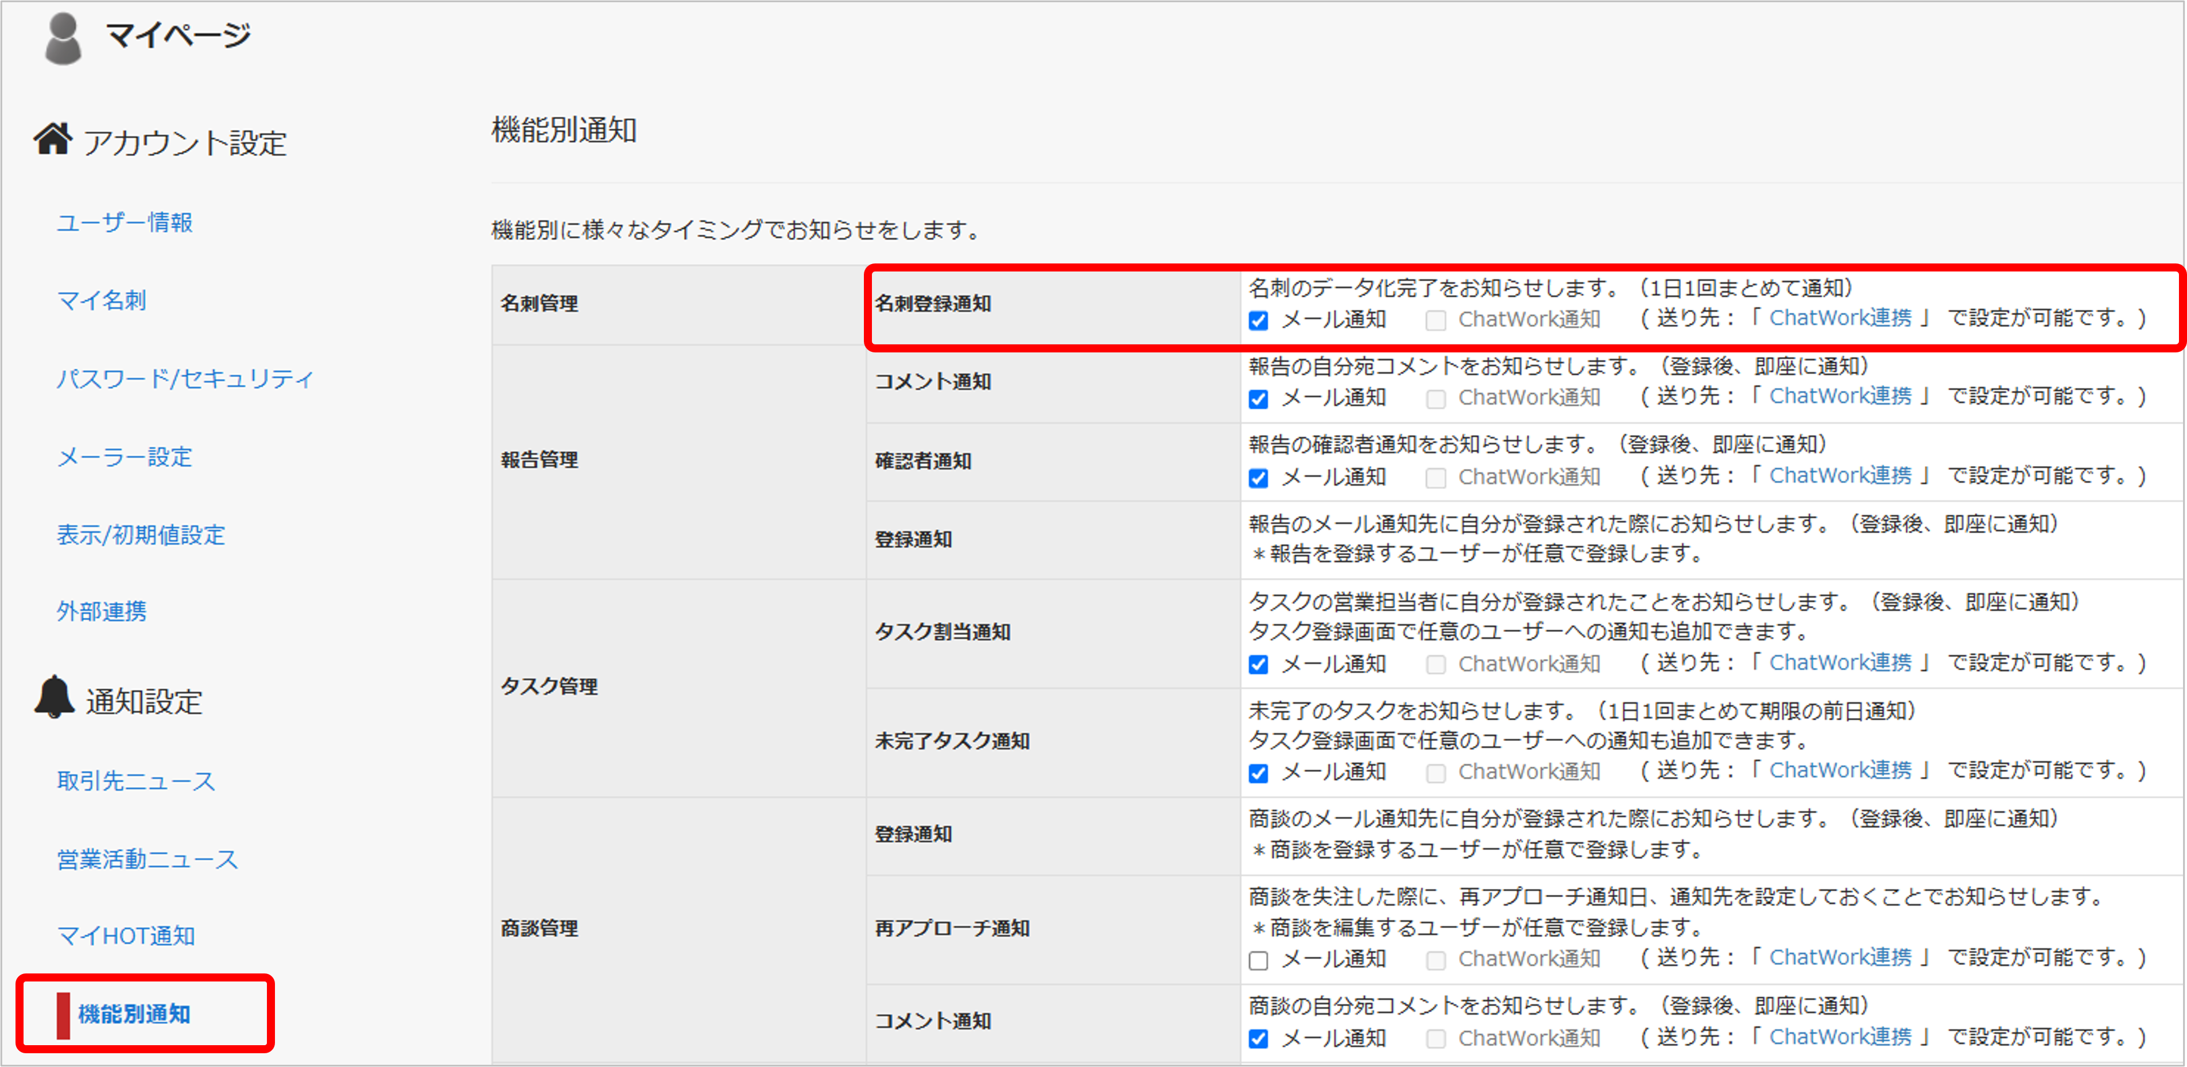The image size is (2187, 1067).
Task: Disable メール通知 for 確認者通知
Action: point(1258,478)
